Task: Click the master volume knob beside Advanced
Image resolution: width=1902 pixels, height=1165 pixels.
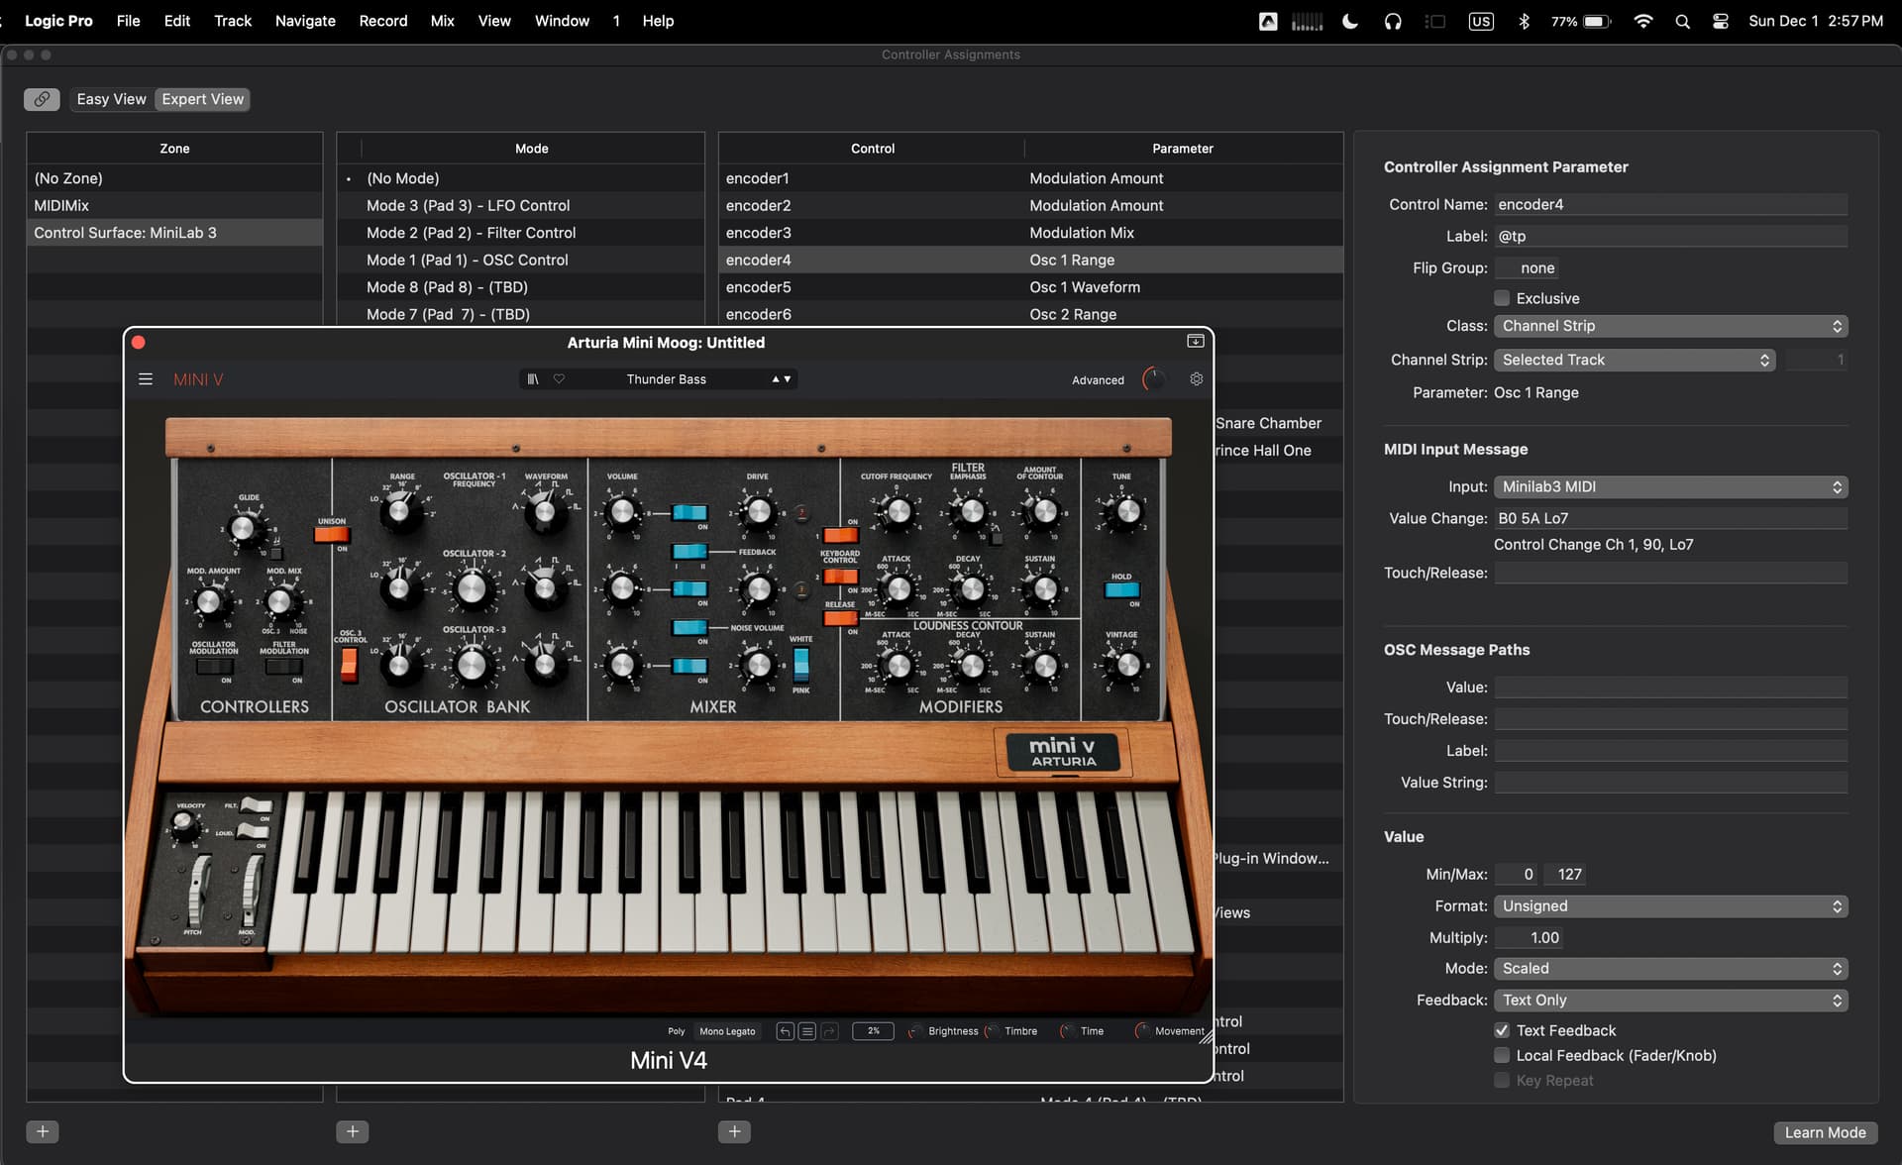Action: (x=1153, y=379)
